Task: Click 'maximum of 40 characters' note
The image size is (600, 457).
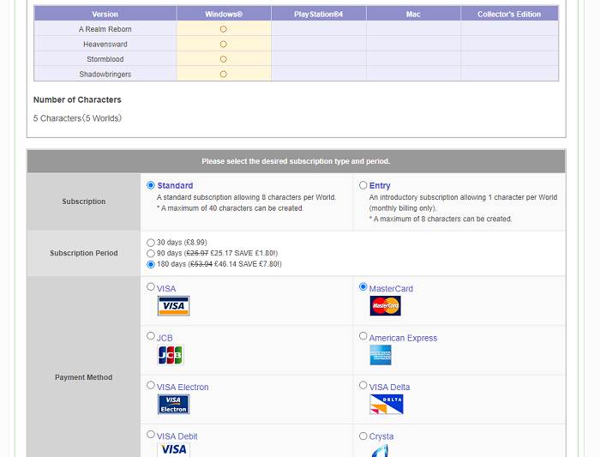Action: (230, 208)
